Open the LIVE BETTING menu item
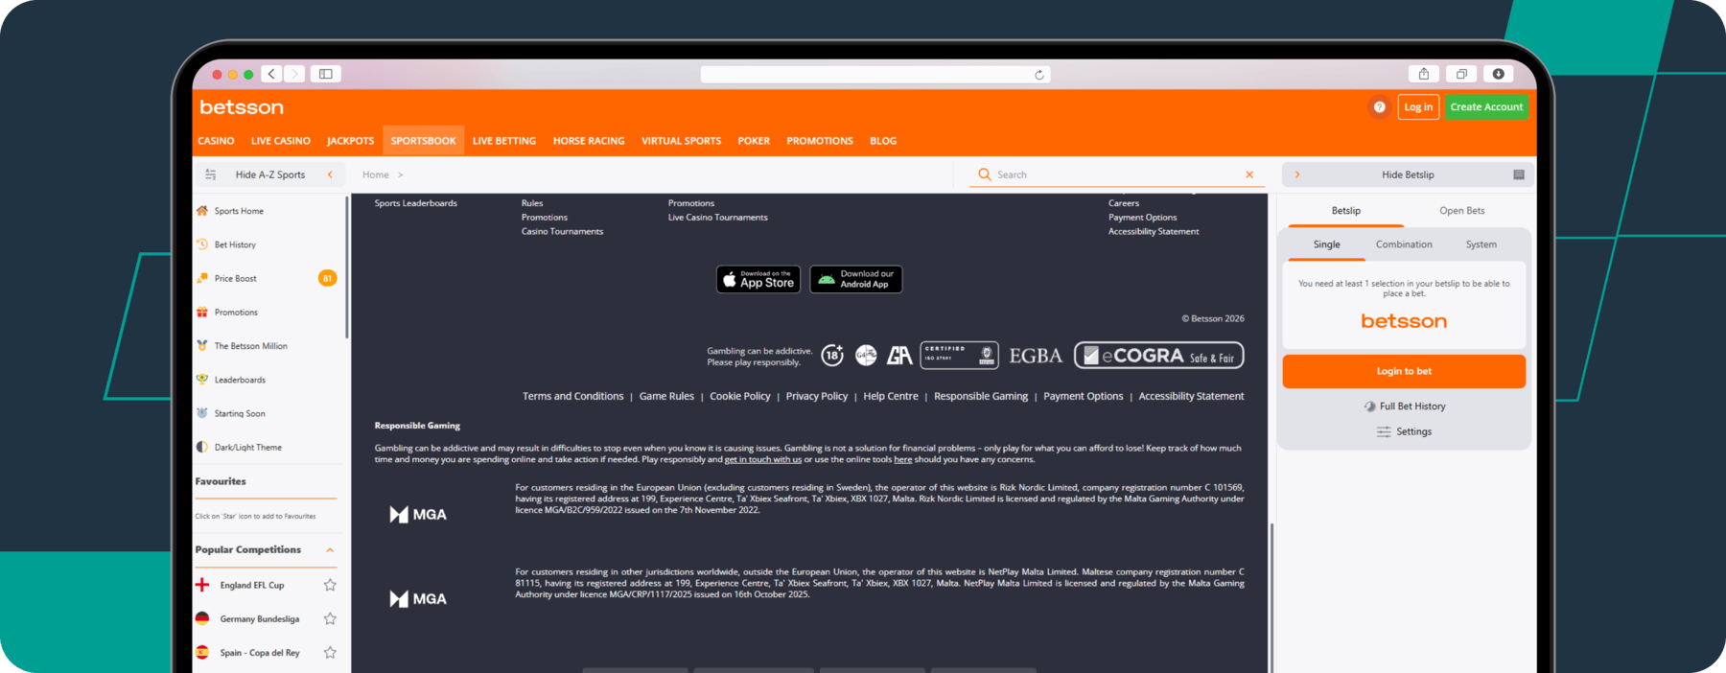Image resolution: width=1726 pixels, height=673 pixels. coord(504,141)
